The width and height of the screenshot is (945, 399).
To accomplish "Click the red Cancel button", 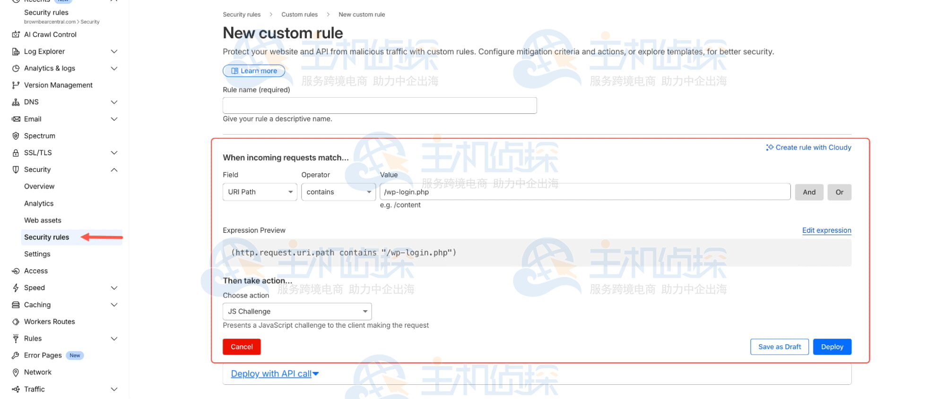I will (242, 347).
